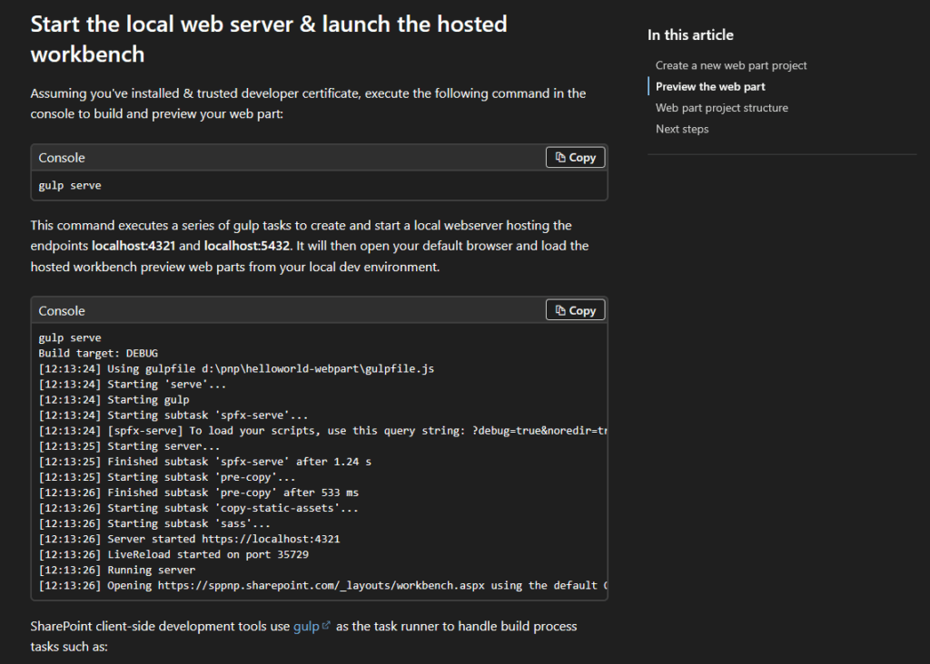The image size is (930, 664).
Task: Click the 'LiveReload started on port 35729' line
Action: pos(173,554)
